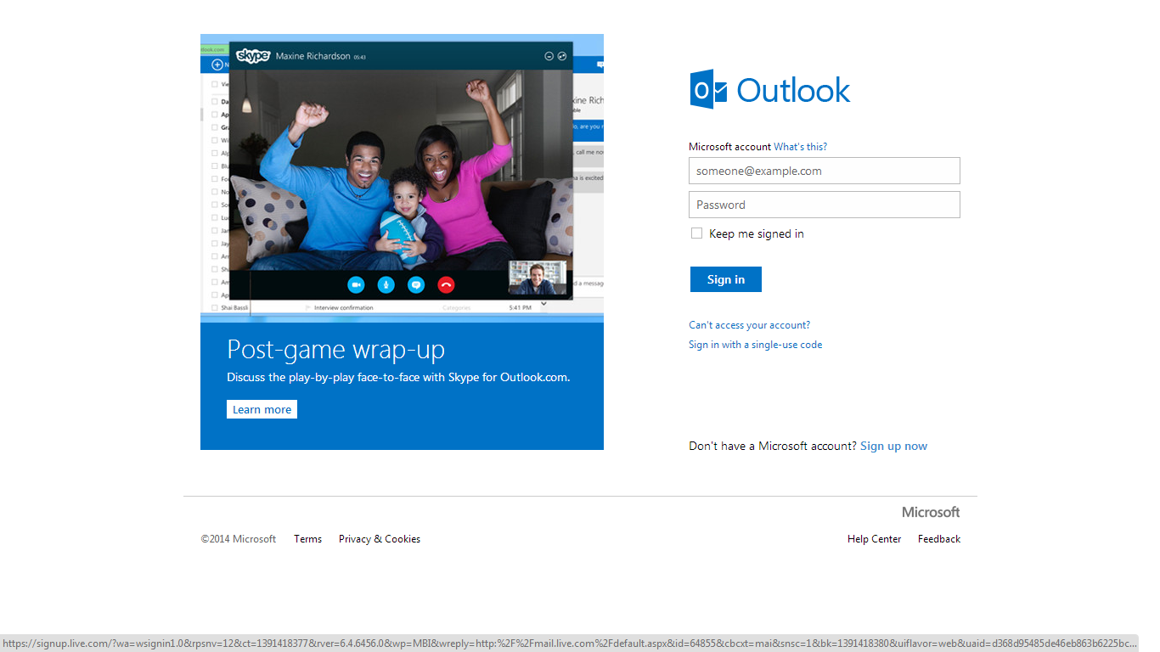Open the What's this? link

point(800,147)
